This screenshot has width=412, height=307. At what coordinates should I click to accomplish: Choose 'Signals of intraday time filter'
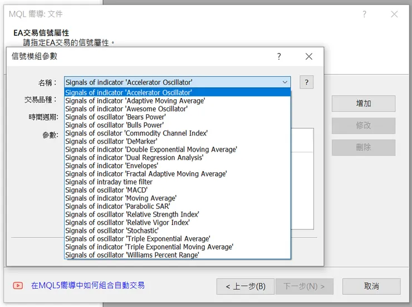click(x=178, y=182)
